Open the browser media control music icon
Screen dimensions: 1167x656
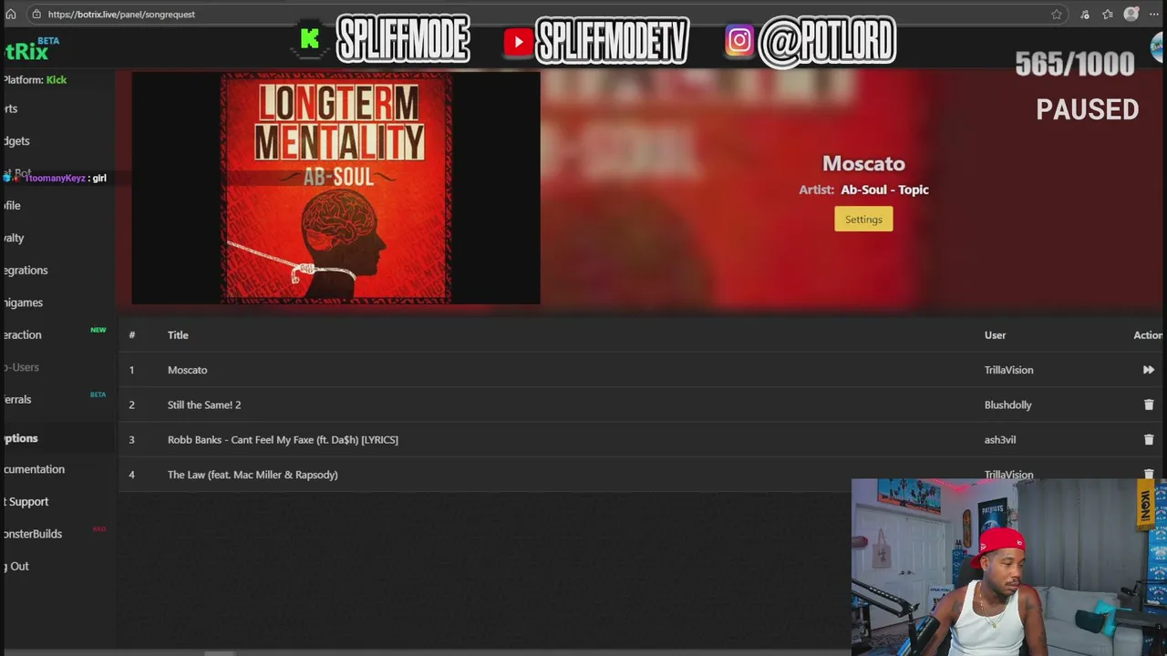click(x=1084, y=14)
